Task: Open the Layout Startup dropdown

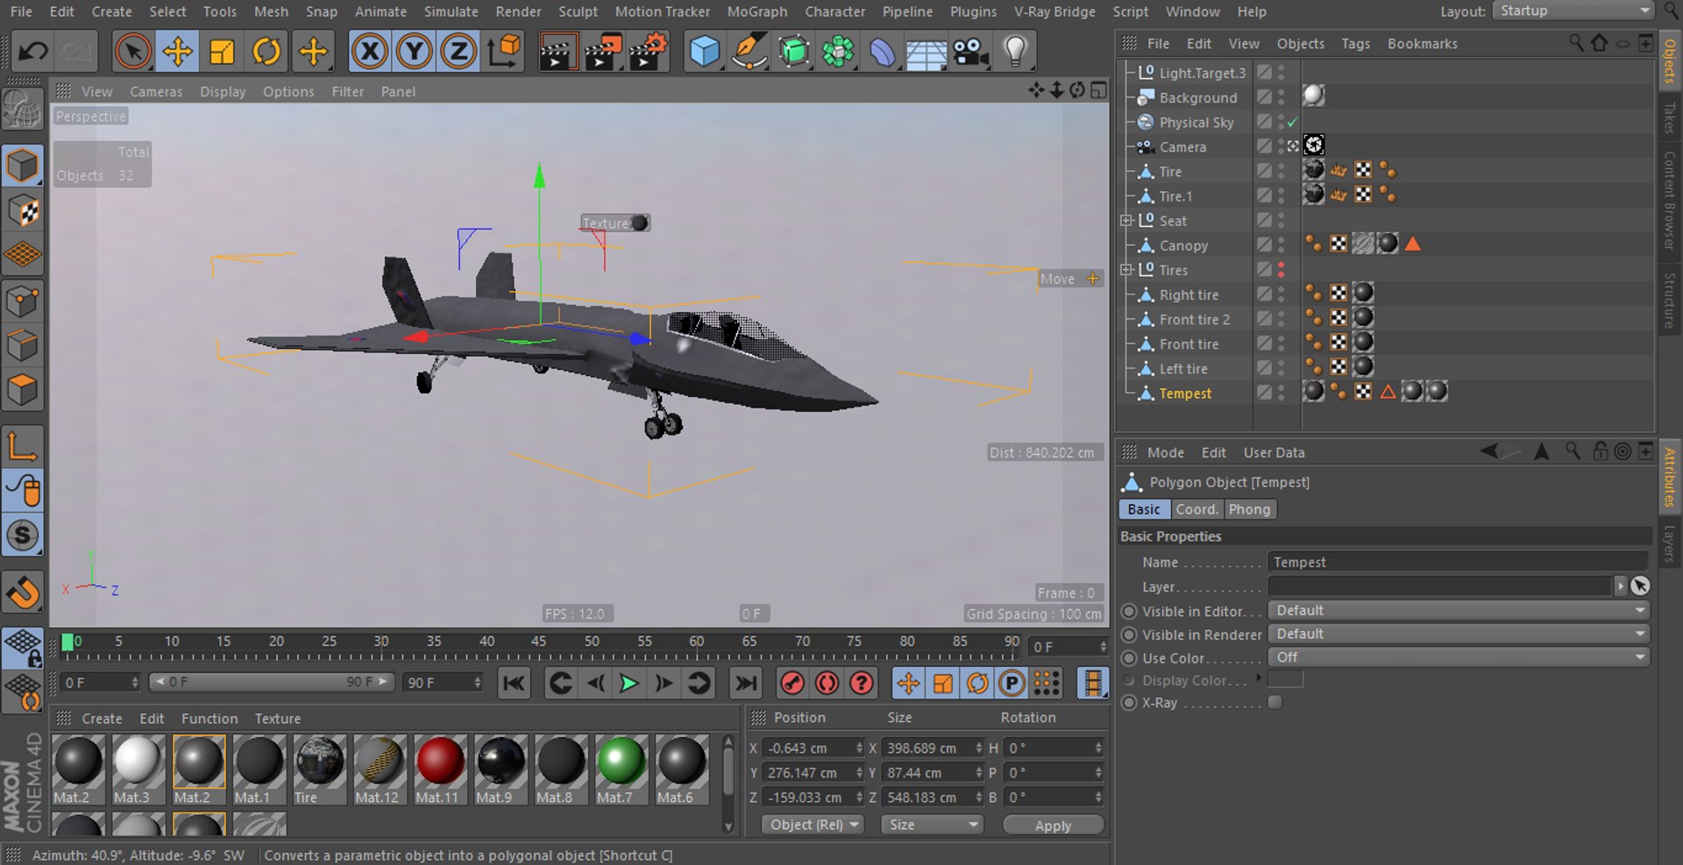Action: coord(1573,11)
